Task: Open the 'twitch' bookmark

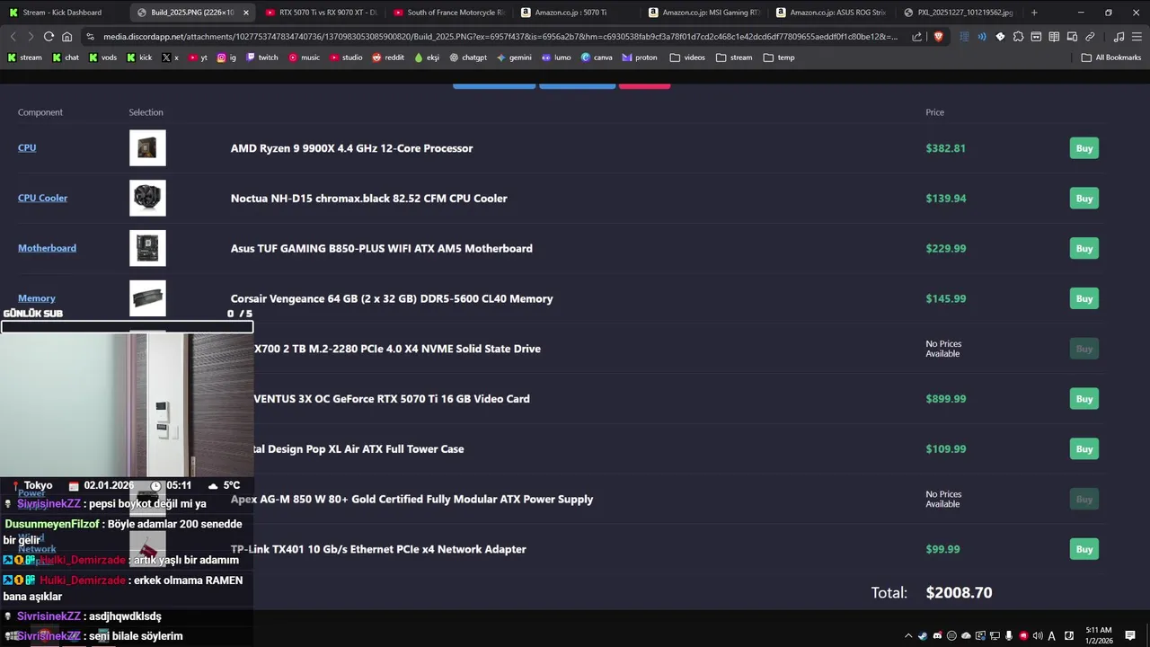Action: pyautogui.click(x=262, y=58)
